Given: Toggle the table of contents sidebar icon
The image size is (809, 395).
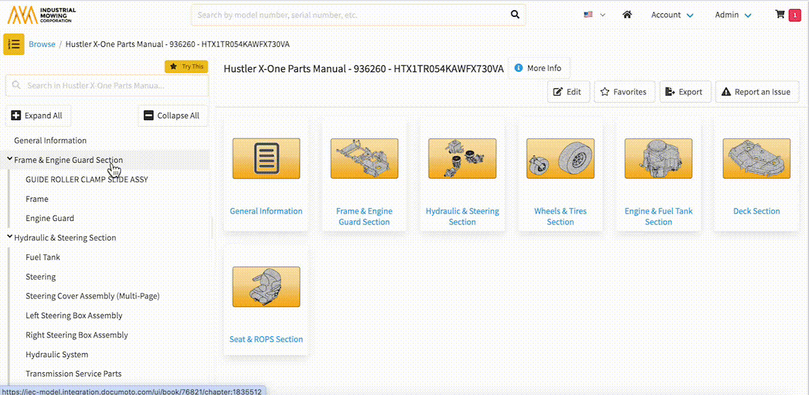Looking at the screenshot, I should pos(14,44).
